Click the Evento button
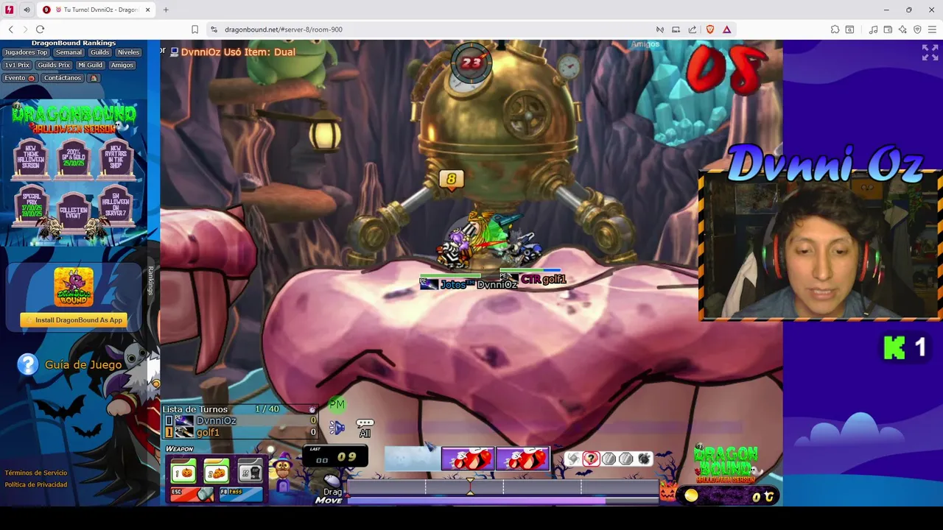943x530 pixels. click(x=20, y=77)
